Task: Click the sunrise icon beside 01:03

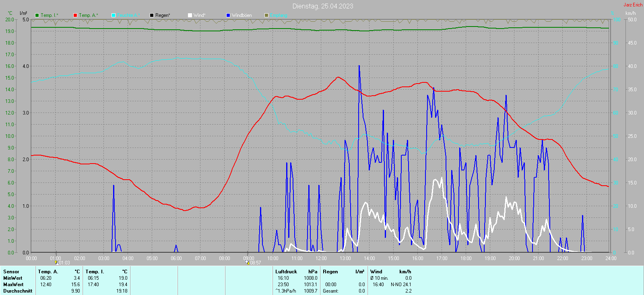Action: [56, 263]
